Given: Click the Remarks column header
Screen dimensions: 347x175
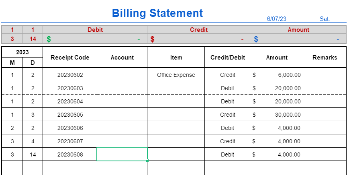Looking at the screenshot, I should (325, 58).
